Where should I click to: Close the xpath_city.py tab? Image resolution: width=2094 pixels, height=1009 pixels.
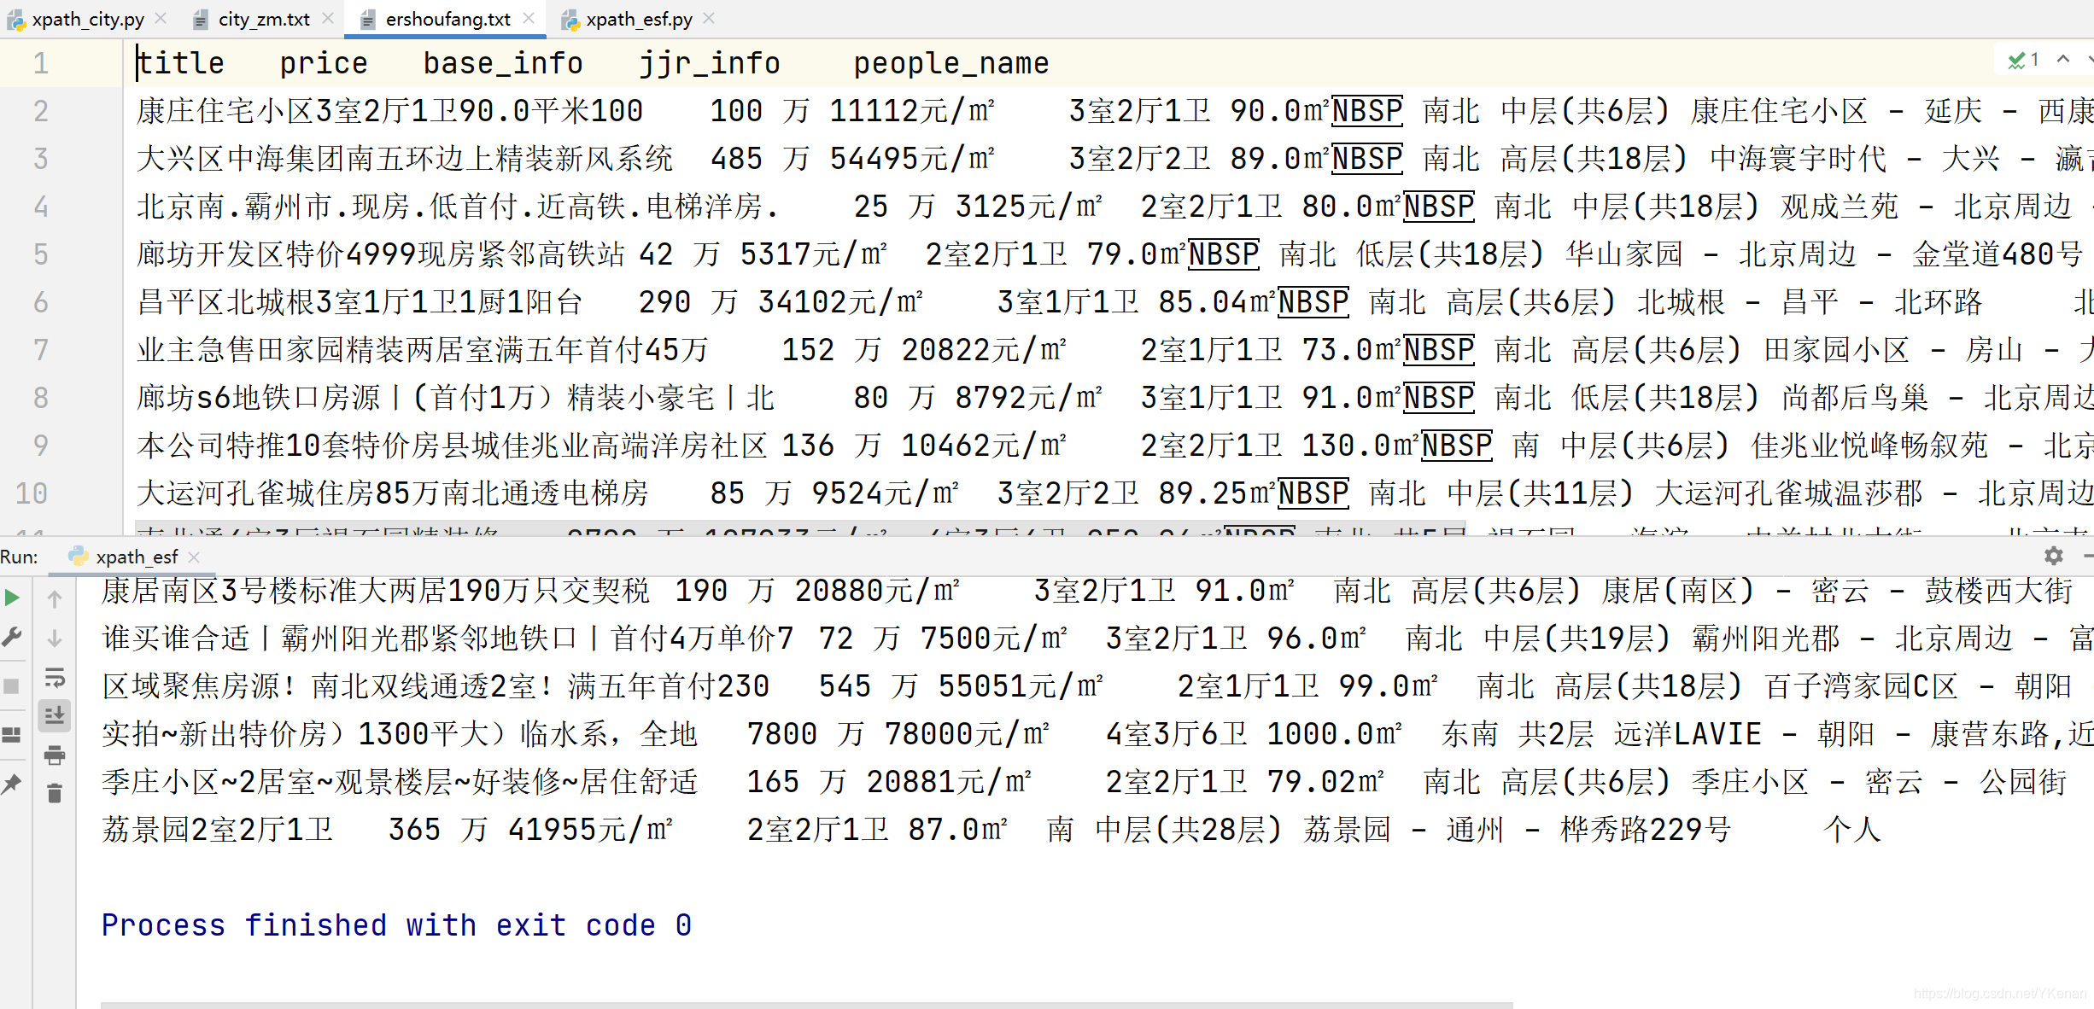[x=161, y=18]
